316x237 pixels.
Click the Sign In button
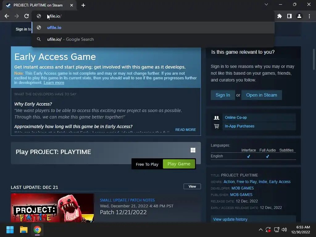pyautogui.click(x=223, y=95)
